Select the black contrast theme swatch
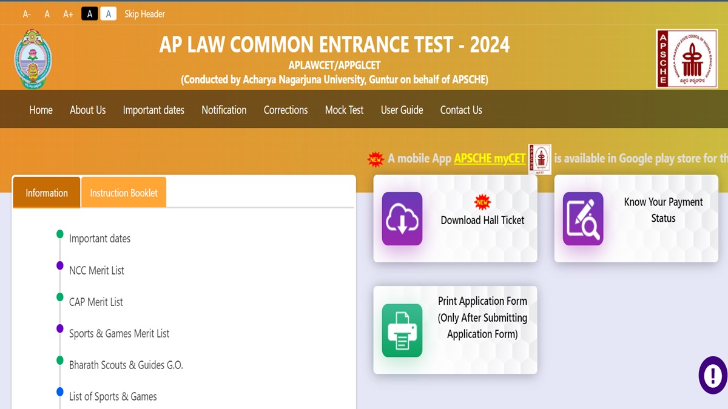 click(89, 13)
